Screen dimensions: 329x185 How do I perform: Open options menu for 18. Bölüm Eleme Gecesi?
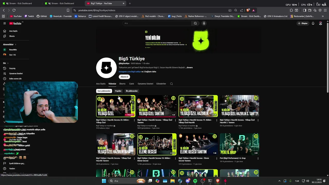pyautogui.click(x=176, y=158)
